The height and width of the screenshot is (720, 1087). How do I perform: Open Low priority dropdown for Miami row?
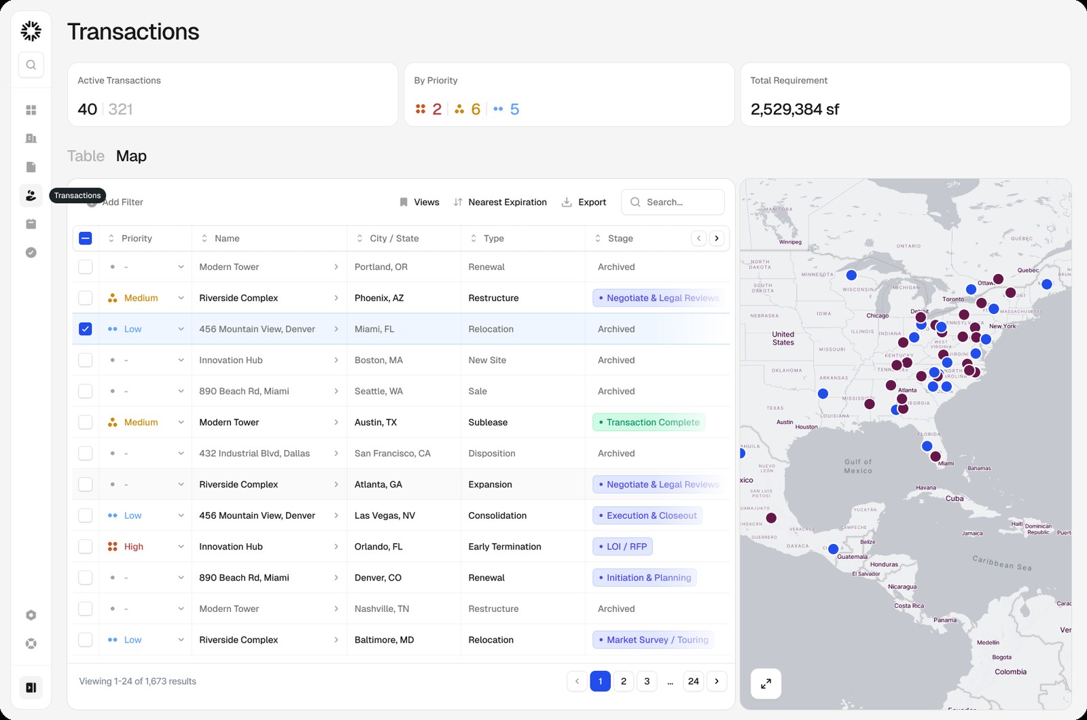(x=181, y=329)
